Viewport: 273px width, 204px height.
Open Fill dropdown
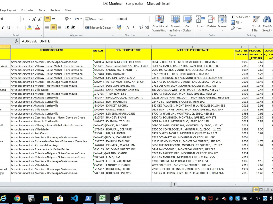coord(236,23)
